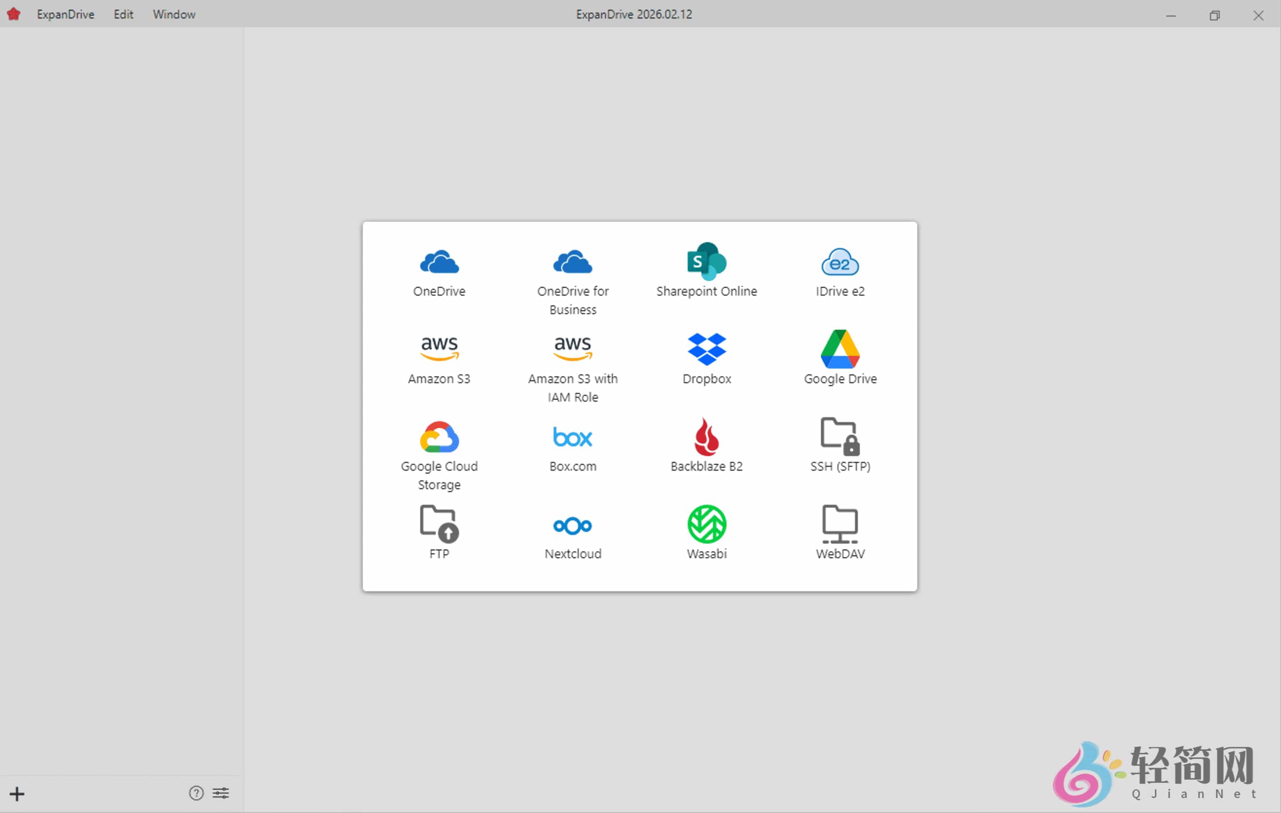Select the Backblaze B2 flame icon
Screen dimensions: 1281x813
pyautogui.click(x=707, y=437)
